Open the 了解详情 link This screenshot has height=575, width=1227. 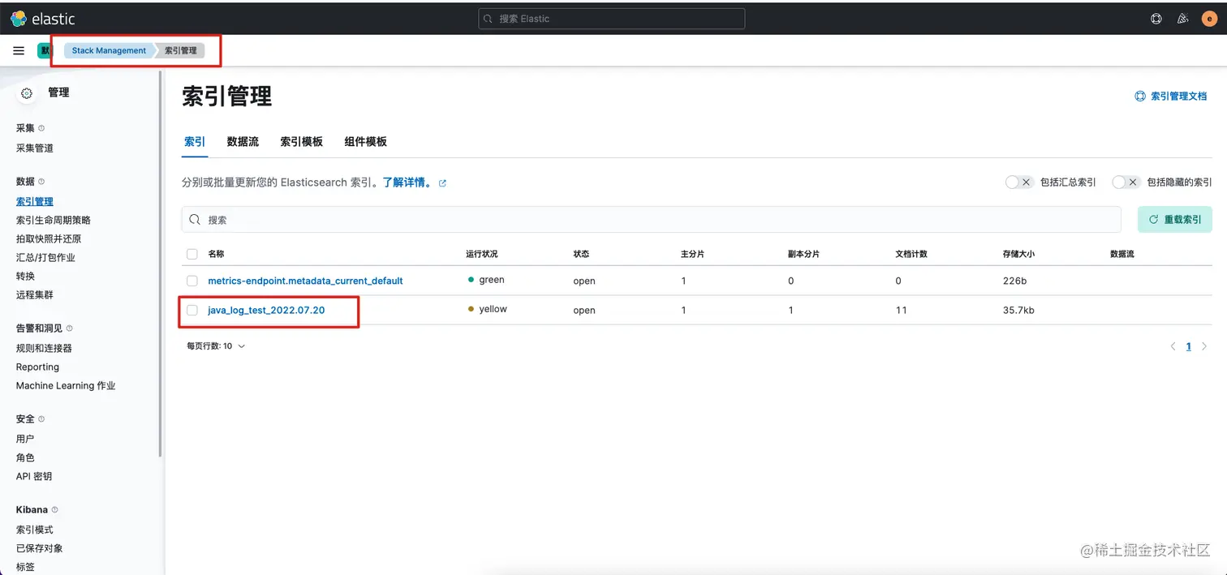pyautogui.click(x=405, y=183)
